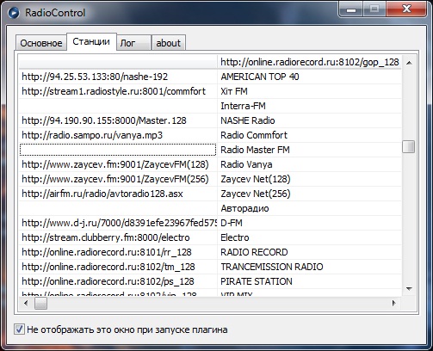Select URL stream1.radiostyle.ru:8001/commfort

pyautogui.click(x=118, y=91)
